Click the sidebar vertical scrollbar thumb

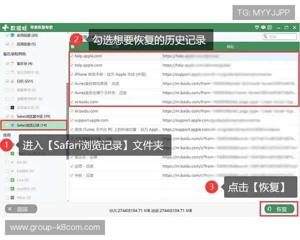(x=67, y=121)
